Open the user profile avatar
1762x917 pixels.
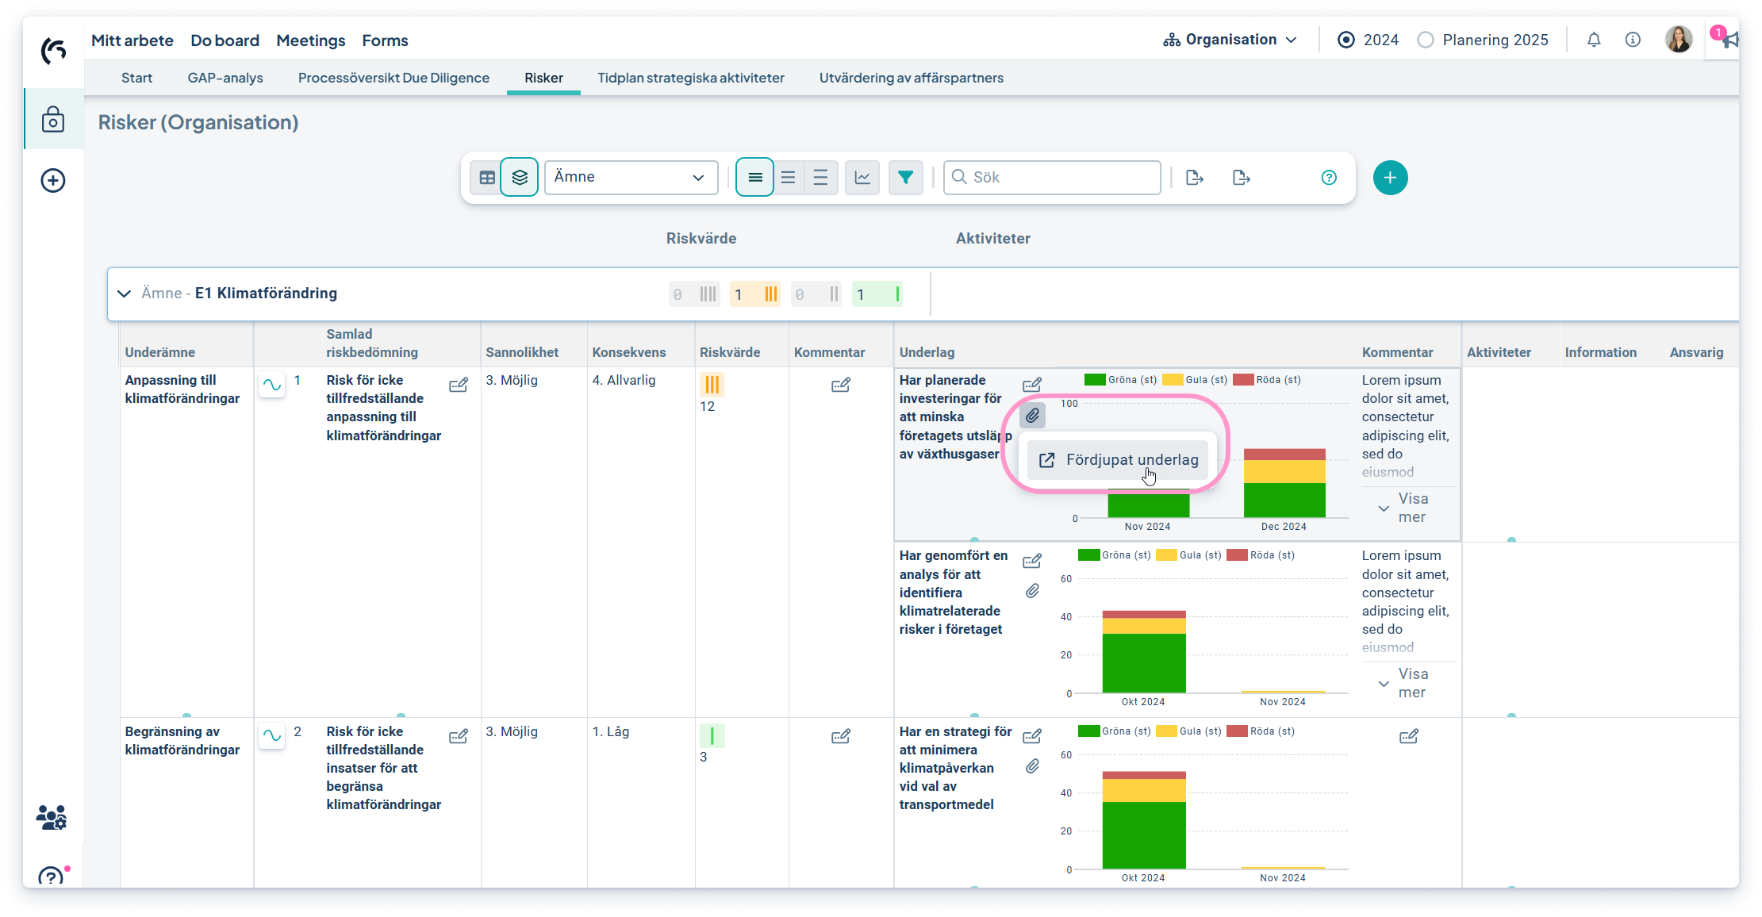pos(1679,39)
